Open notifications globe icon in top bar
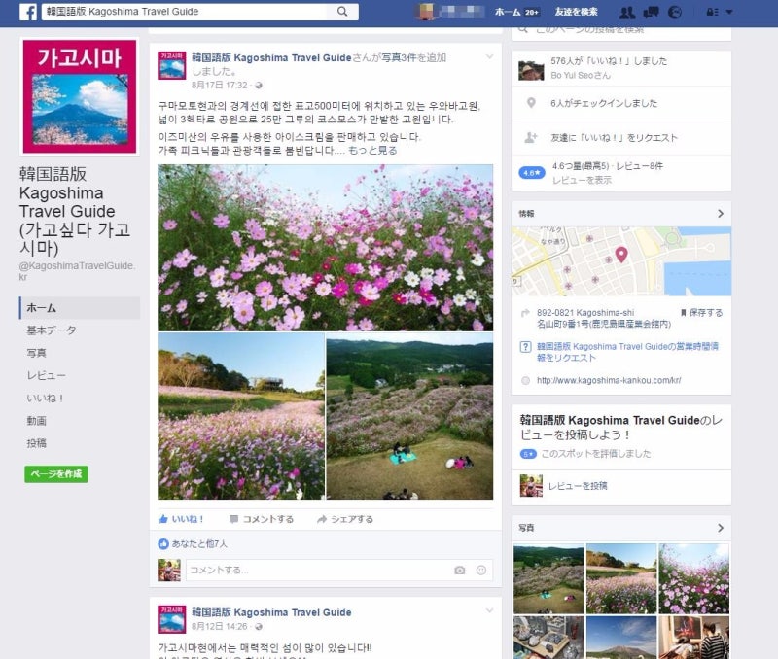The width and height of the screenshot is (778, 659). (x=675, y=13)
